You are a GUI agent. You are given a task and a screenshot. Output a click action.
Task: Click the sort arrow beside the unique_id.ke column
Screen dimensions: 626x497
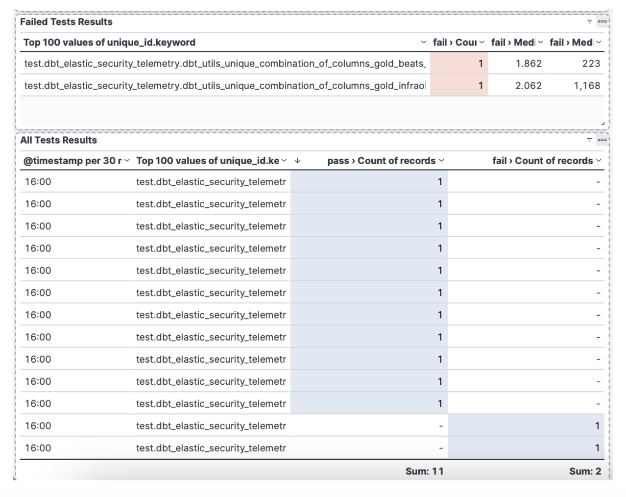[x=297, y=161]
